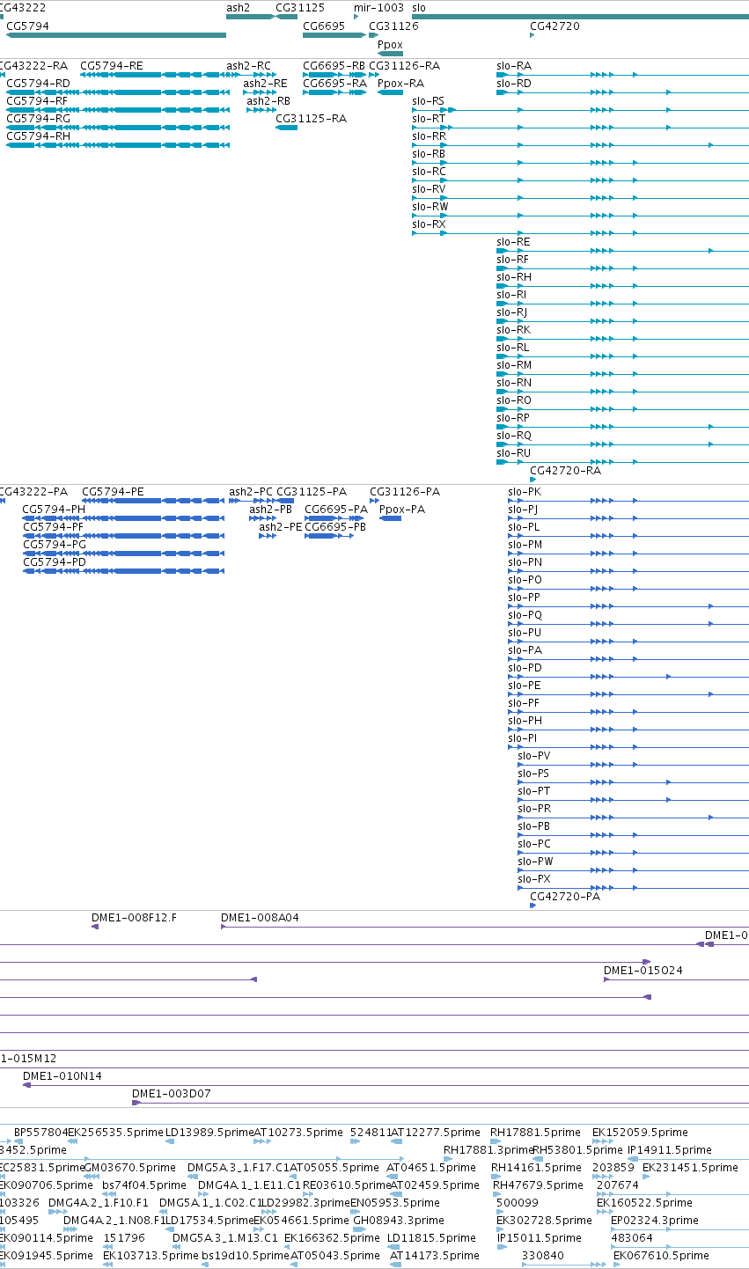Open clone DME1-008F12.F
This screenshot has width=749, height=1269.
[134, 918]
